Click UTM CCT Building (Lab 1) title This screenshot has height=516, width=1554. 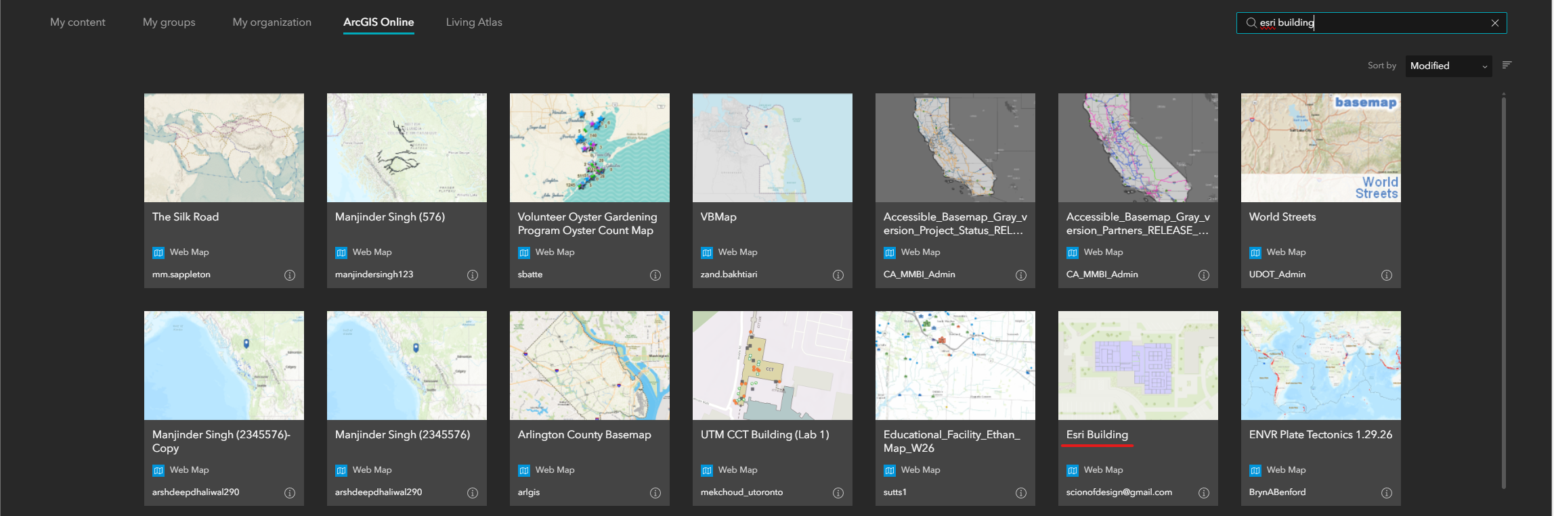[x=765, y=435]
